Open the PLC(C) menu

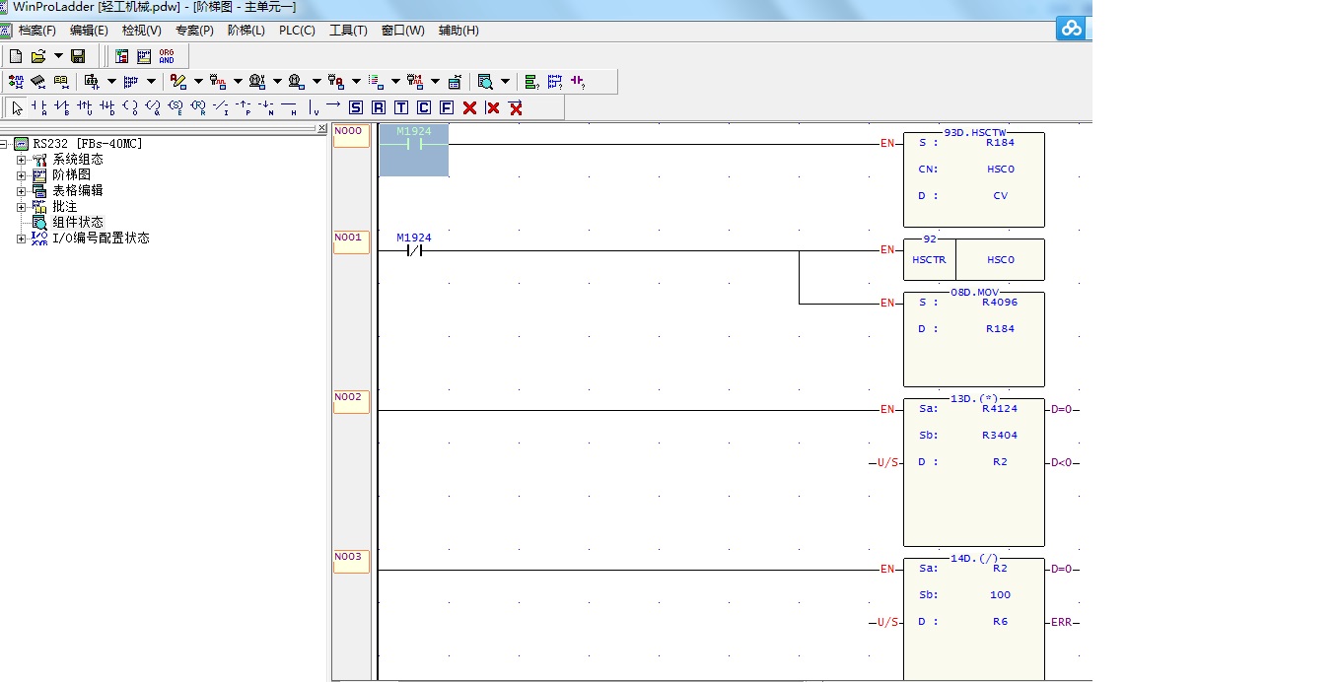[297, 31]
